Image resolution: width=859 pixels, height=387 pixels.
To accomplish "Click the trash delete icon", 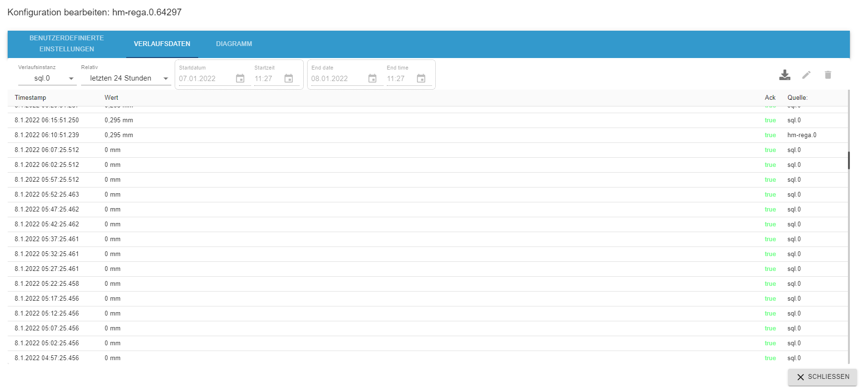I will [828, 75].
